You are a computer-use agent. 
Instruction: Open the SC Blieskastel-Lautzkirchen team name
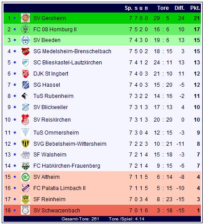(68, 63)
